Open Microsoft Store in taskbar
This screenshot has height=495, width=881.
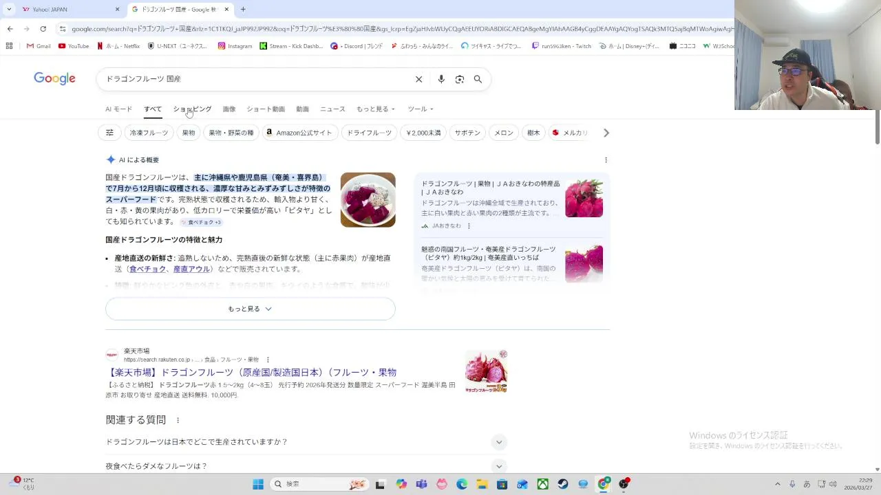tap(502, 484)
